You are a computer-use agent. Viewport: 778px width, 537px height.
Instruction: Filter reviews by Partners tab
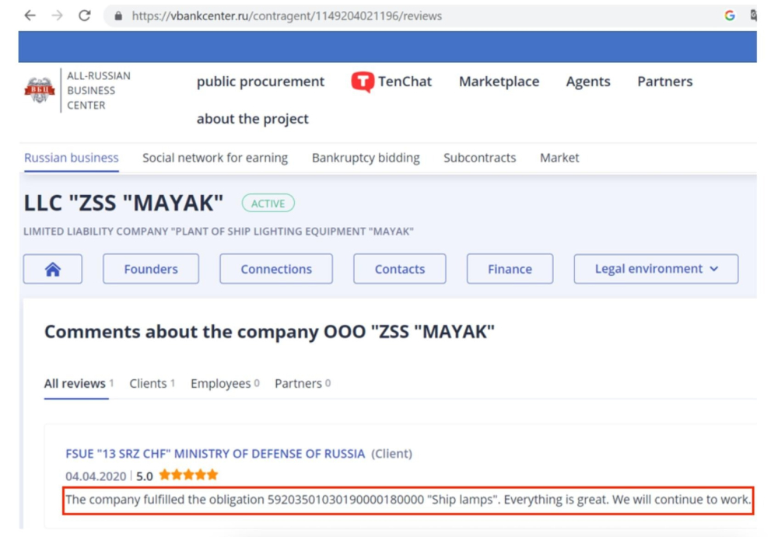(x=303, y=383)
